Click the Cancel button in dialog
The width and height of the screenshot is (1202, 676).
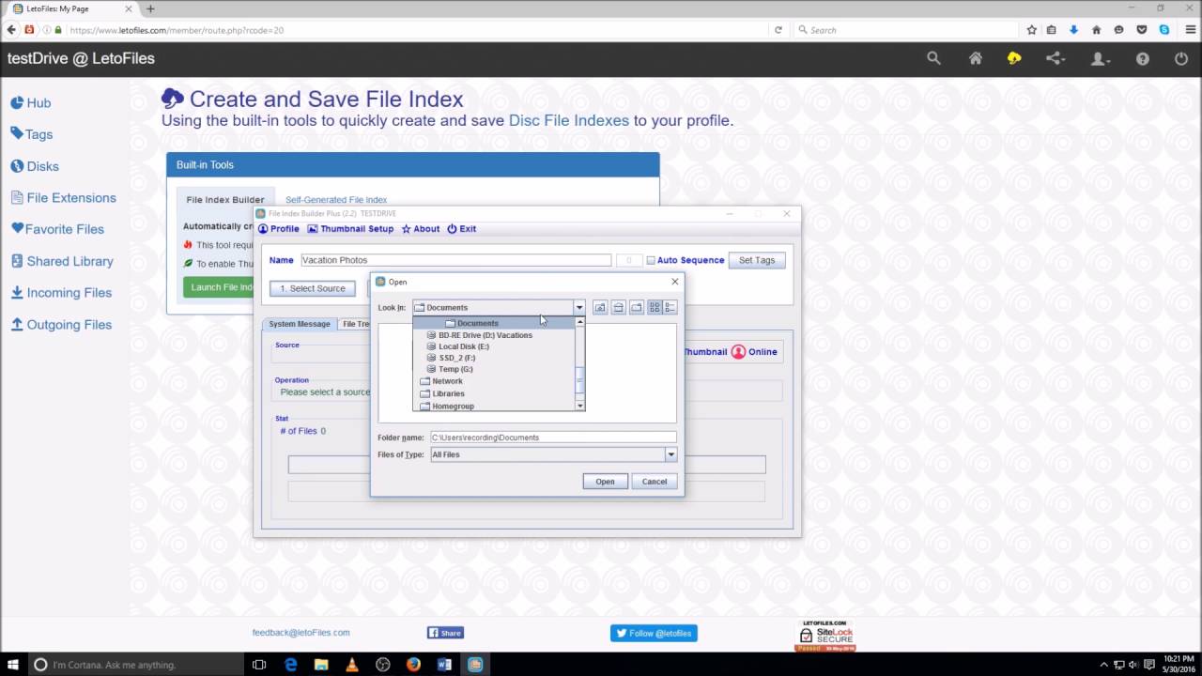point(655,482)
